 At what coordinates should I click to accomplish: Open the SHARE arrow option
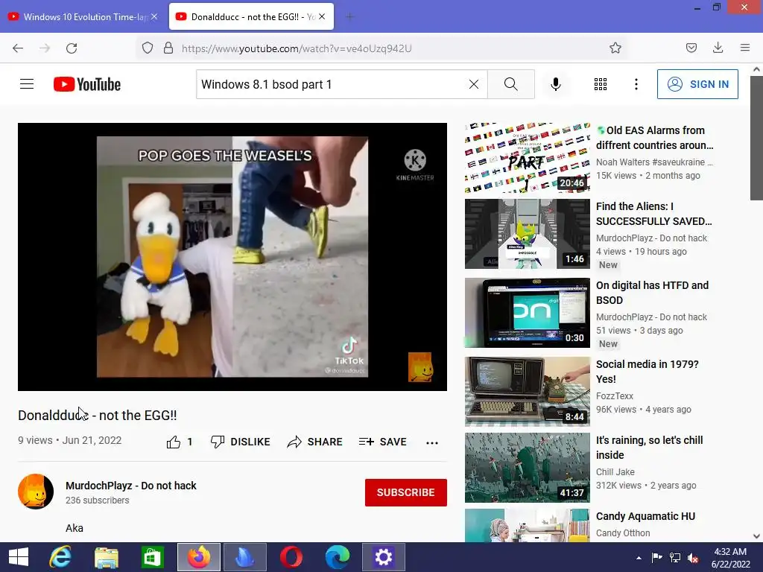point(314,442)
